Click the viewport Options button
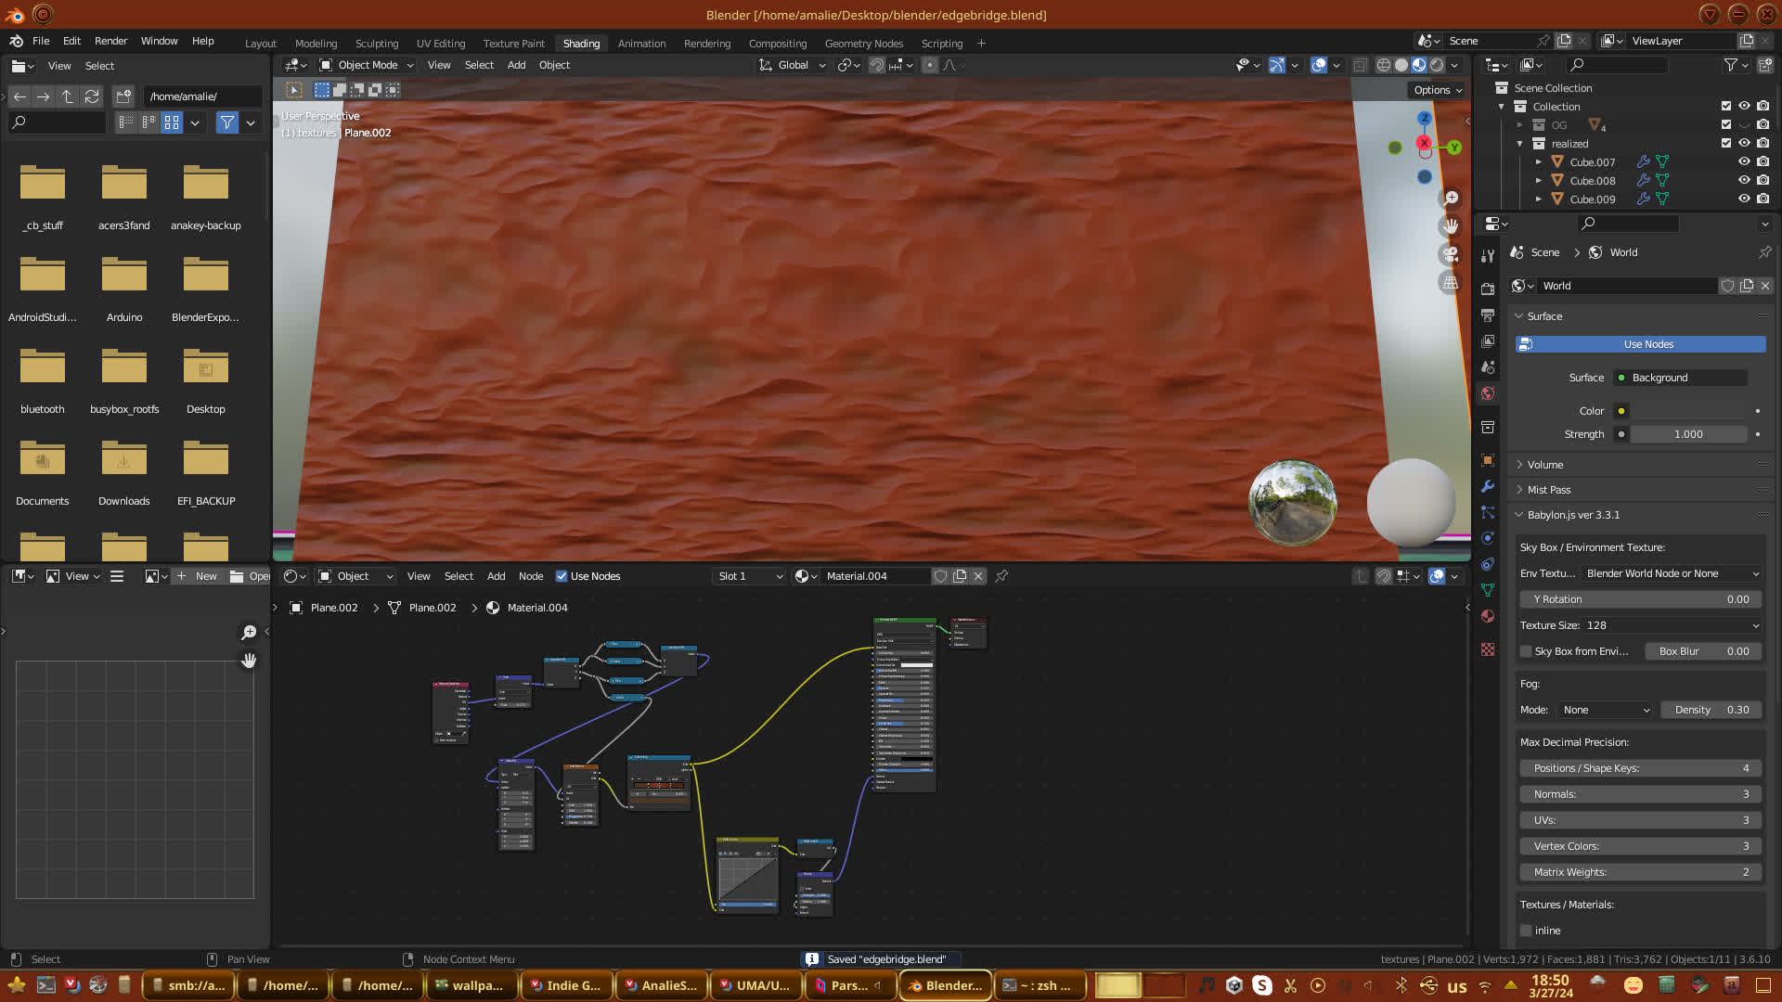The image size is (1782, 1002). 1437,90
